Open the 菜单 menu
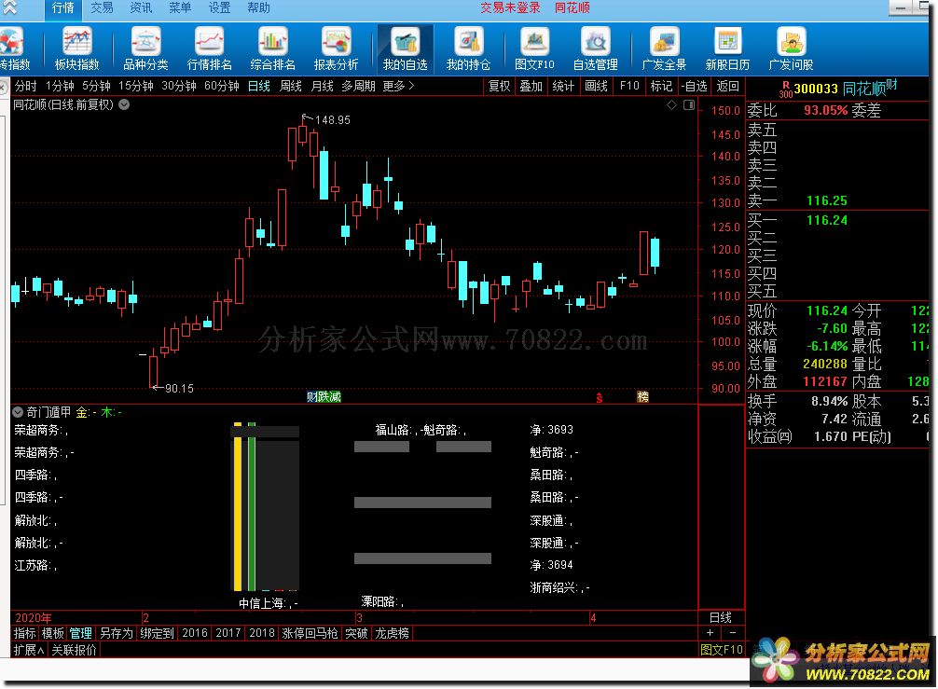 click(x=180, y=7)
